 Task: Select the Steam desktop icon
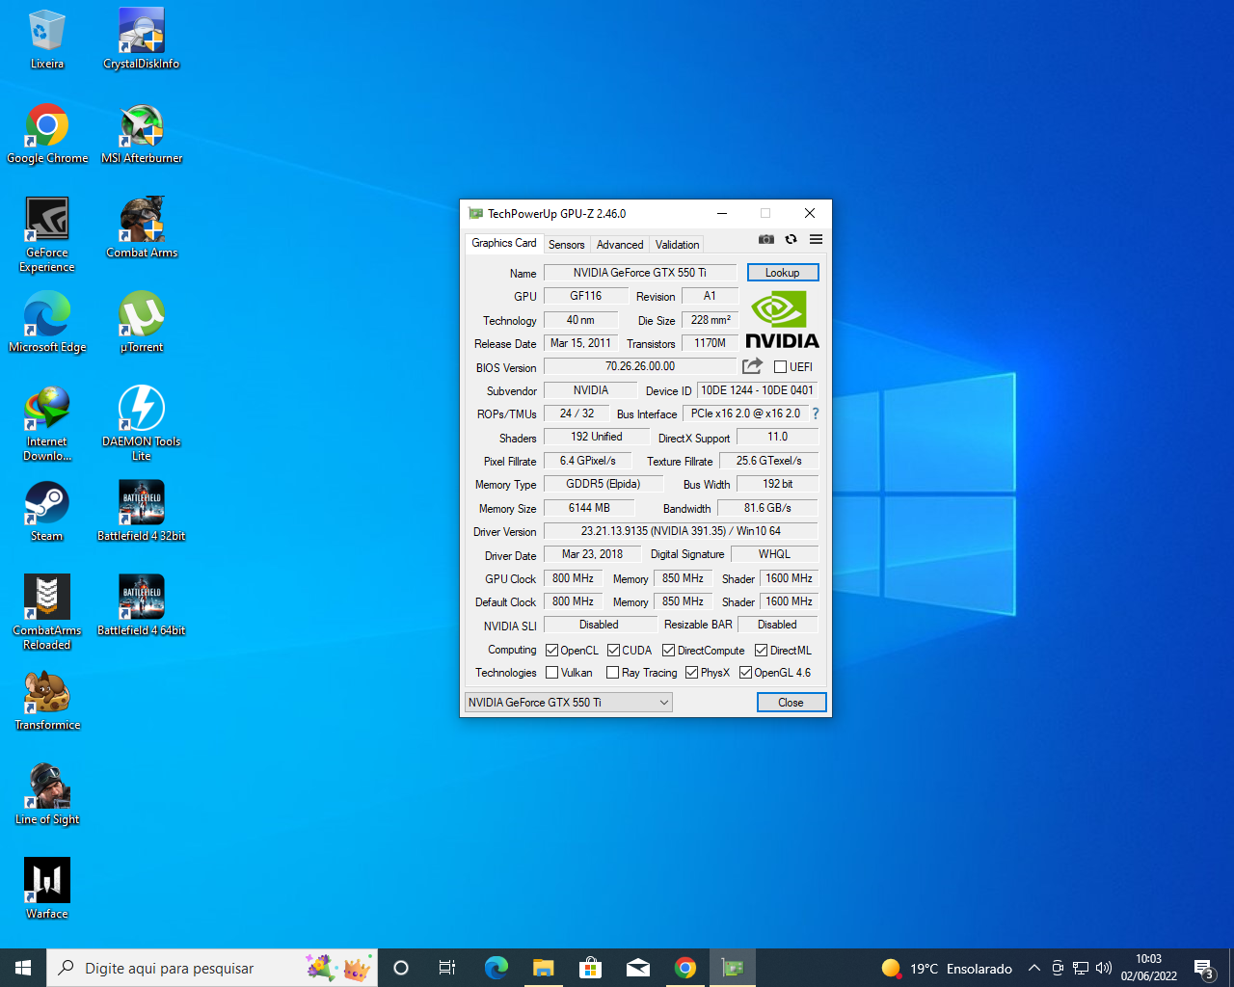47,511
